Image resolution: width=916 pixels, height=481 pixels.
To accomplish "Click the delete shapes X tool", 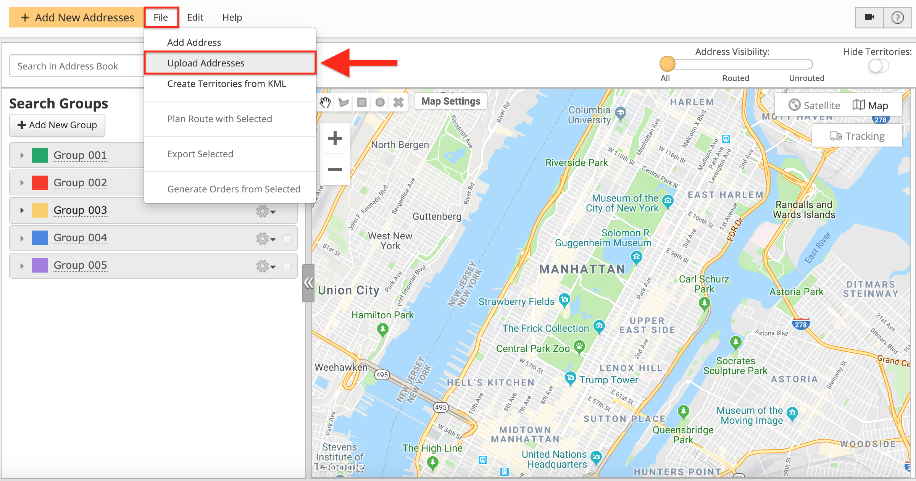I will [398, 102].
